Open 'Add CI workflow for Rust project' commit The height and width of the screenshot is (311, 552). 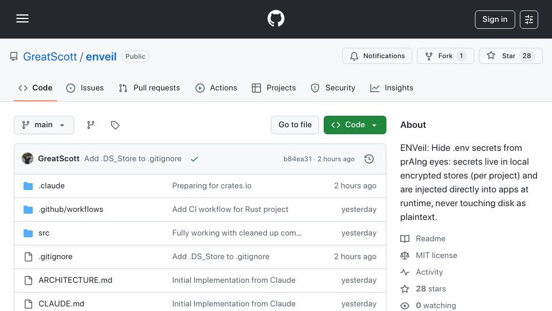230,210
